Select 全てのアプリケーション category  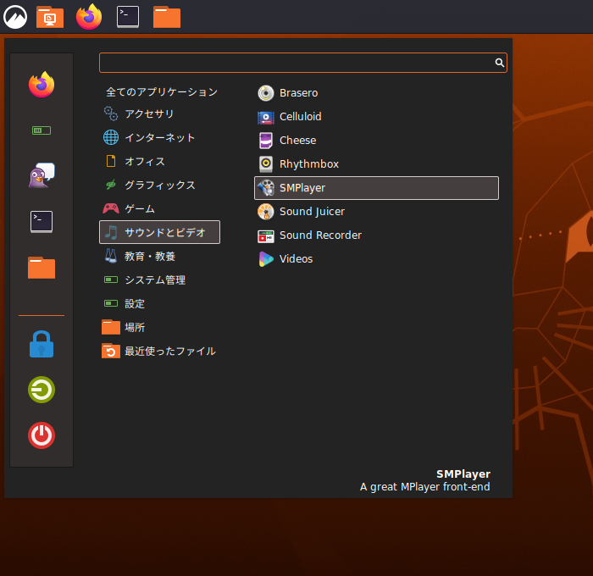click(159, 92)
